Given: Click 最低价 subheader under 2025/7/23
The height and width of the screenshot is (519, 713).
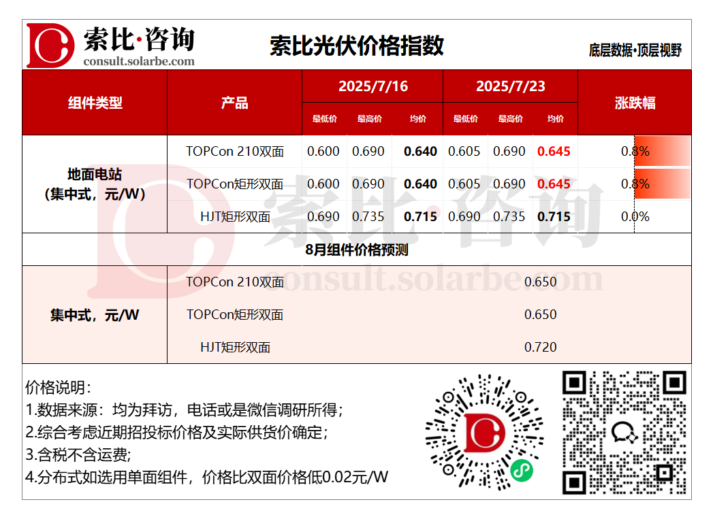Looking at the screenshot, I should 466,119.
